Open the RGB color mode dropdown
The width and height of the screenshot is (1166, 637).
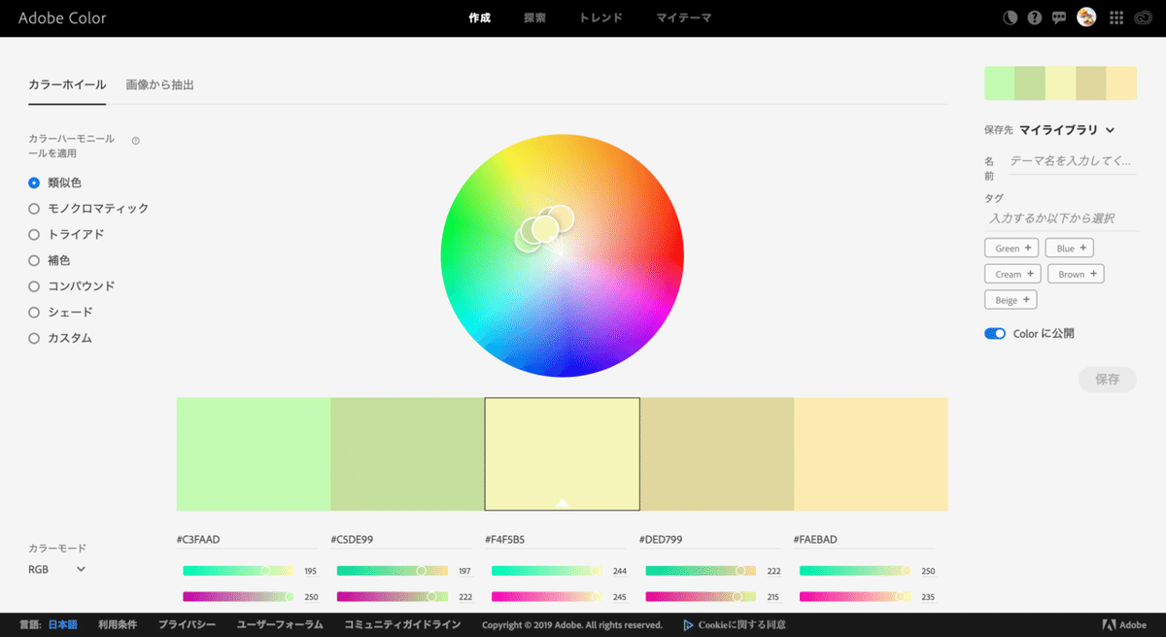point(57,569)
